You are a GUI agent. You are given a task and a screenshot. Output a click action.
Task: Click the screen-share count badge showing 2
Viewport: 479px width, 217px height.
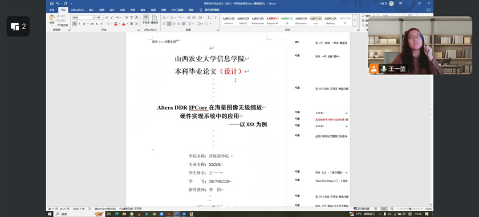pyautogui.click(x=18, y=27)
